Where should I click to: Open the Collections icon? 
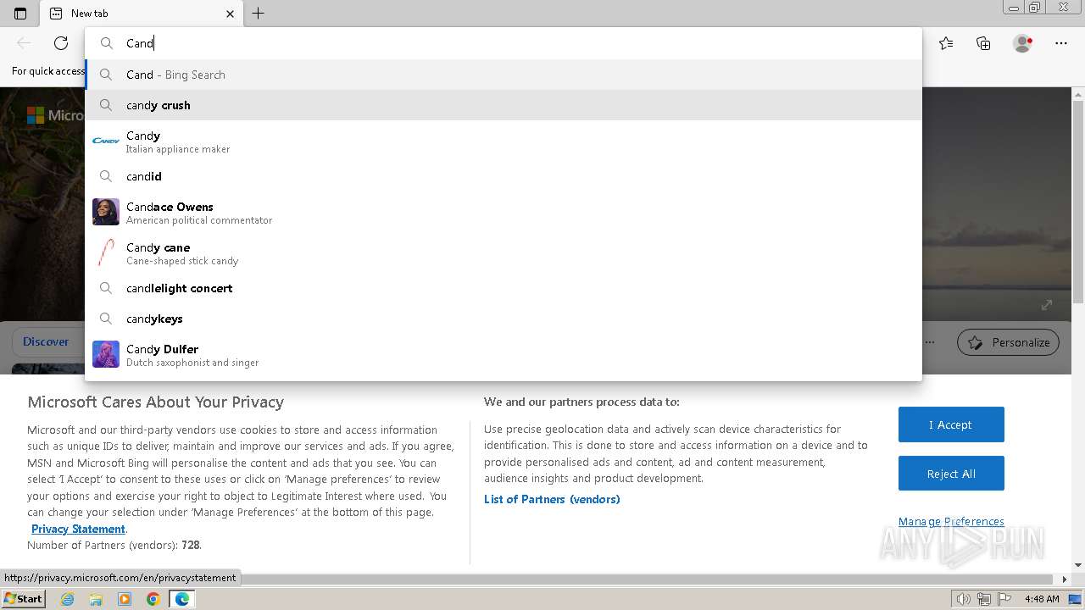pyautogui.click(x=983, y=43)
